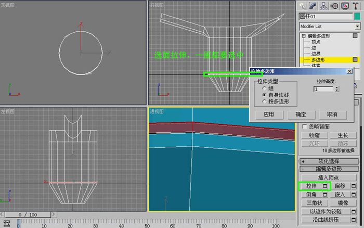Select the 组 extrusion type radio
The height and width of the screenshot is (228, 364).
(264, 88)
